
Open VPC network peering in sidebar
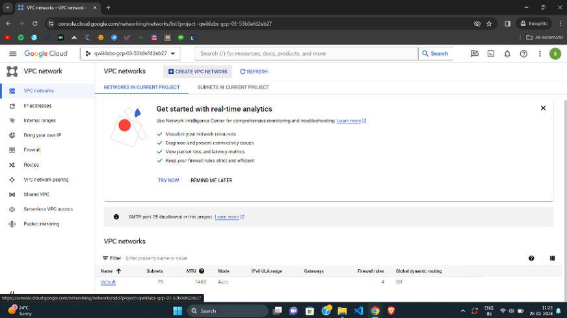pos(47,179)
